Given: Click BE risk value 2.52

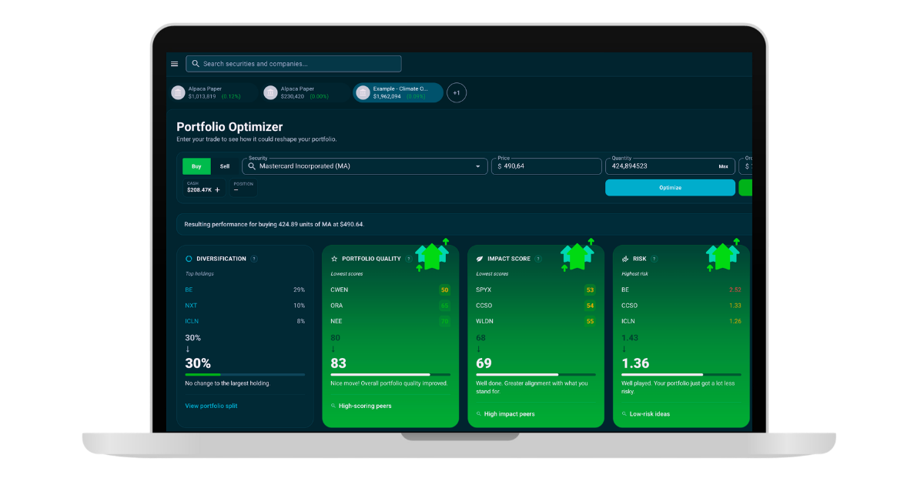Looking at the screenshot, I should 735,290.
